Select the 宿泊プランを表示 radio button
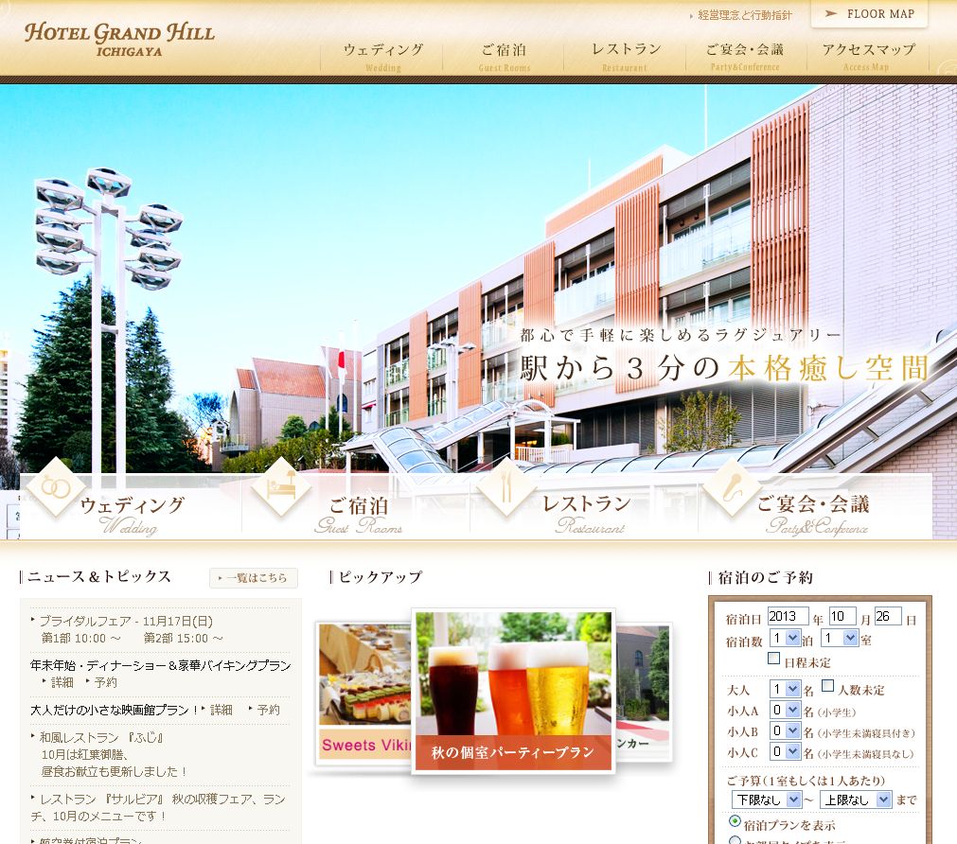Image resolution: width=957 pixels, height=844 pixels. click(735, 821)
